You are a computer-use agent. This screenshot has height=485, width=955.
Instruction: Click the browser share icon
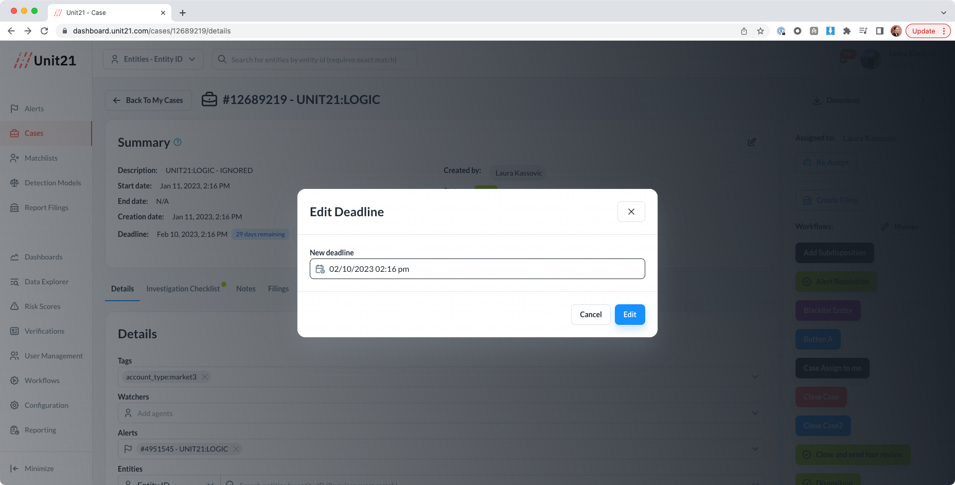744,31
